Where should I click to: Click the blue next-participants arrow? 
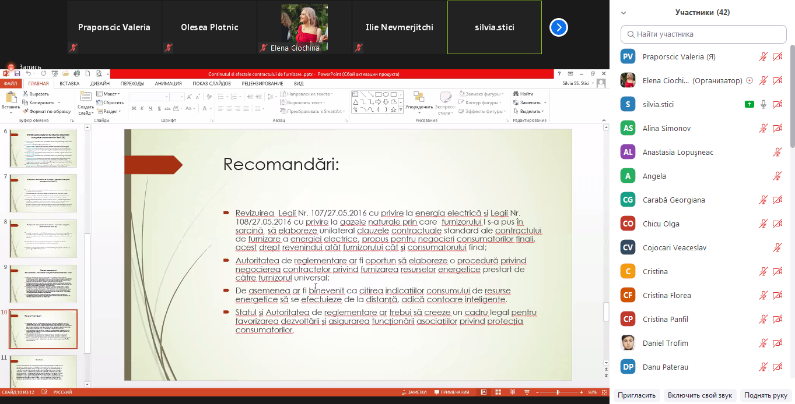point(558,27)
